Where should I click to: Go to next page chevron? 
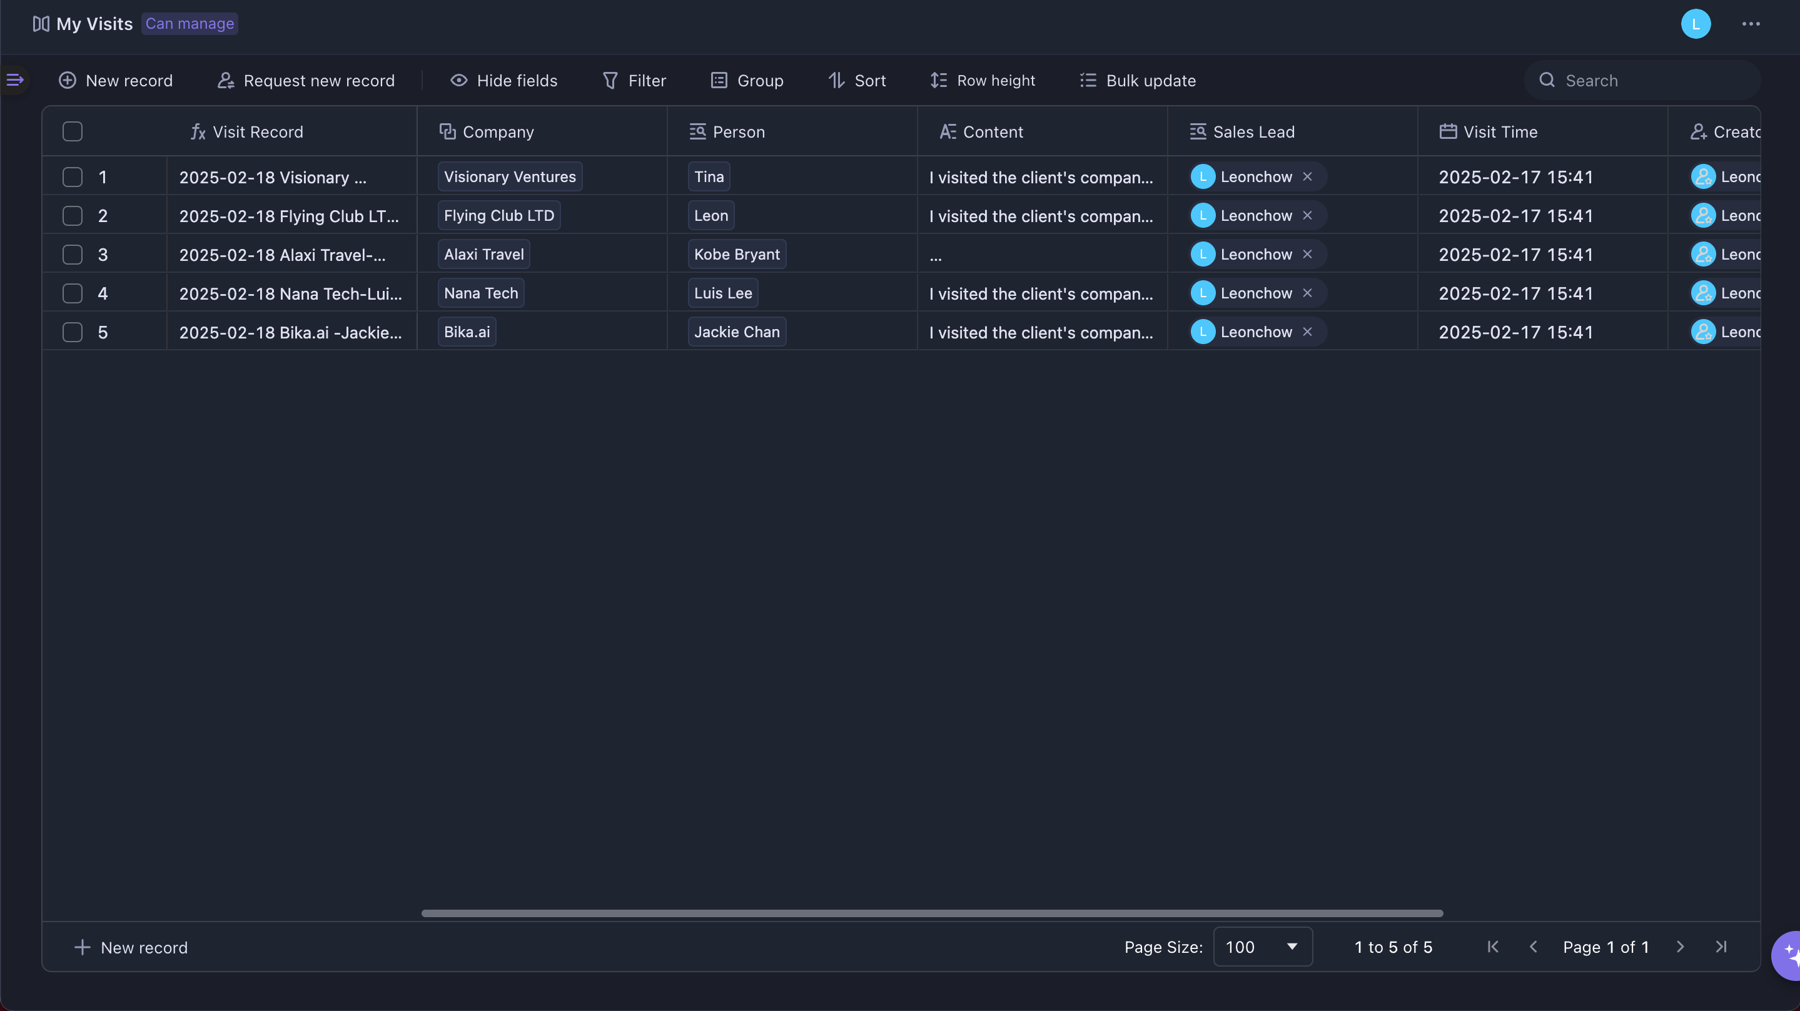1681,947
